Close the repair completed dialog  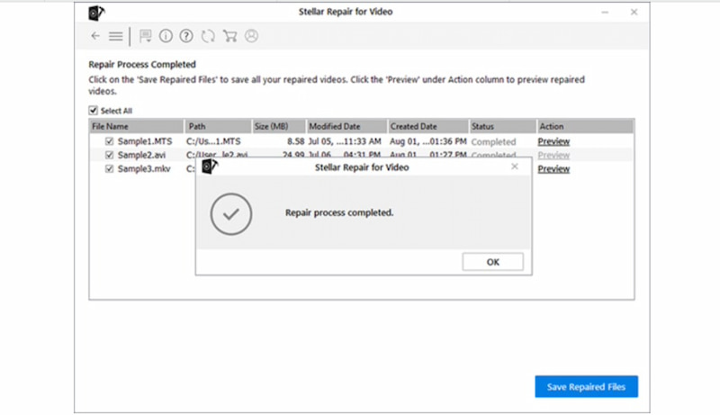pyautogui.click(x=515, y=167)
